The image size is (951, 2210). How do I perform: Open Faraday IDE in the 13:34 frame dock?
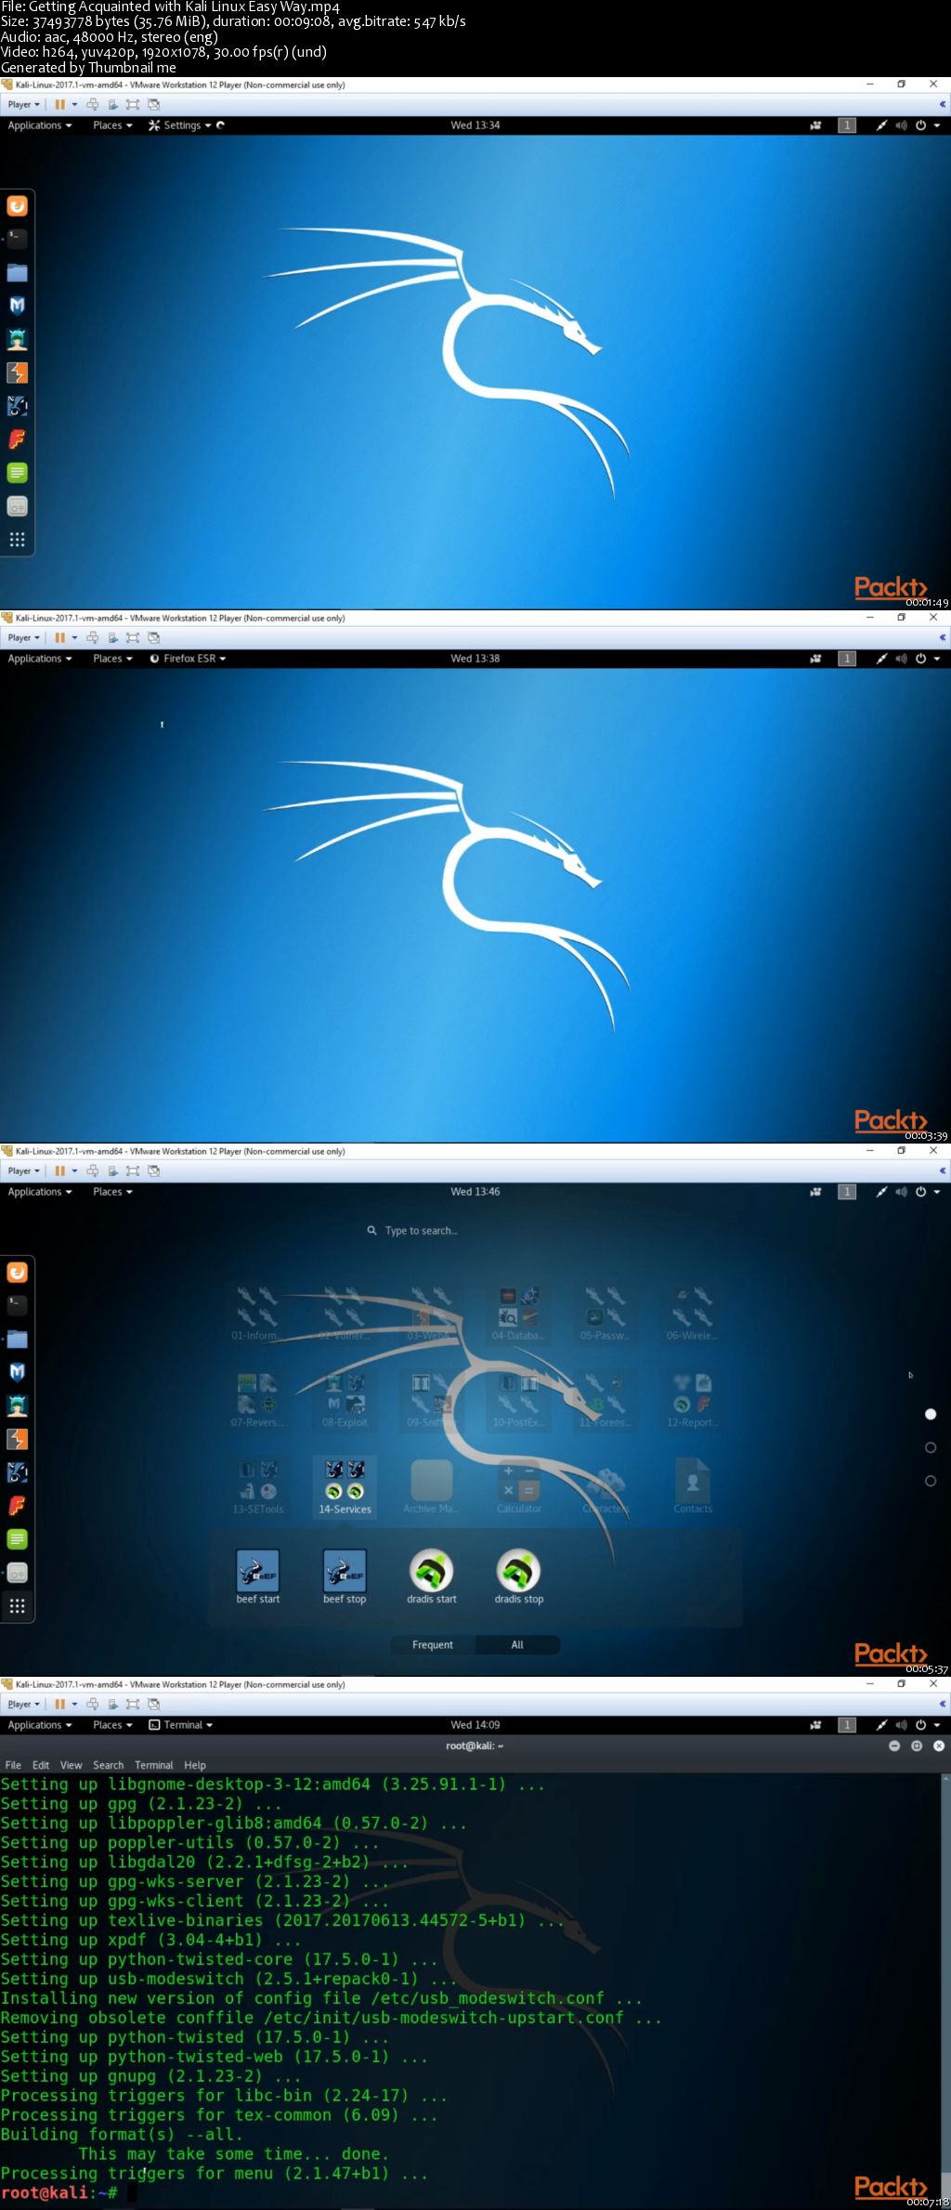[x=17, y=439]
